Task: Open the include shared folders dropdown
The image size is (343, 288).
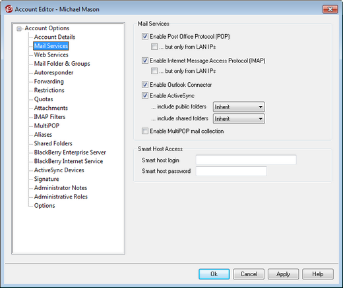Action: pos(239,119)
